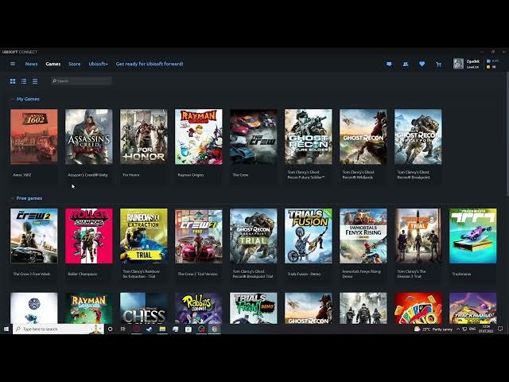Open The Crew 2 Free Week cover
This screenshot has width=509, height=382.
[33, 236]
